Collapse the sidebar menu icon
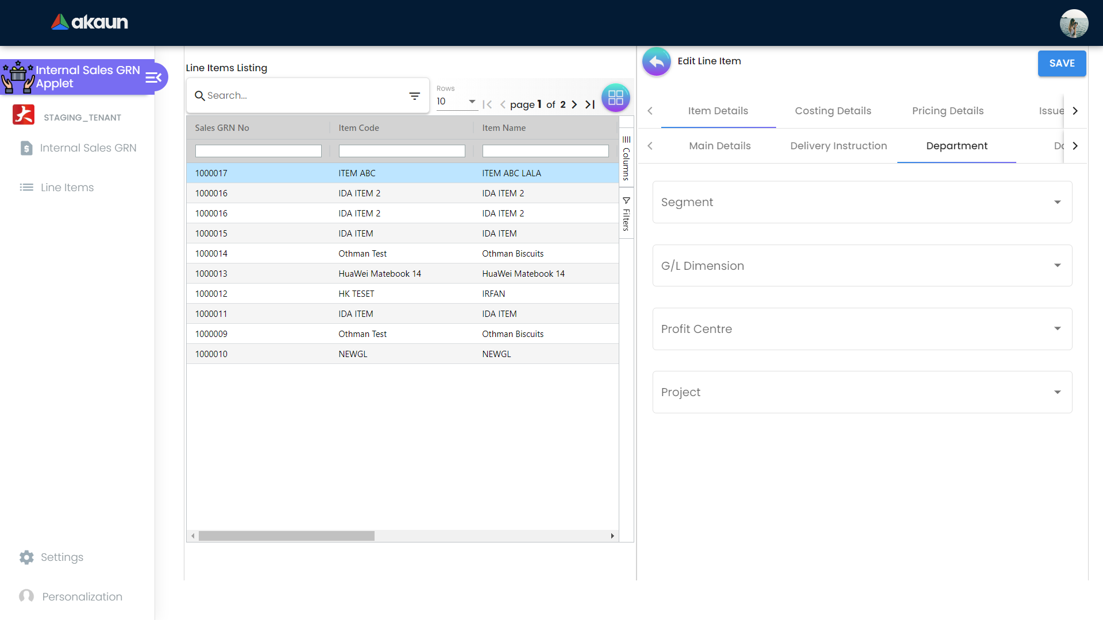This screenshot has width=1103, height=620. click(153, 77)
